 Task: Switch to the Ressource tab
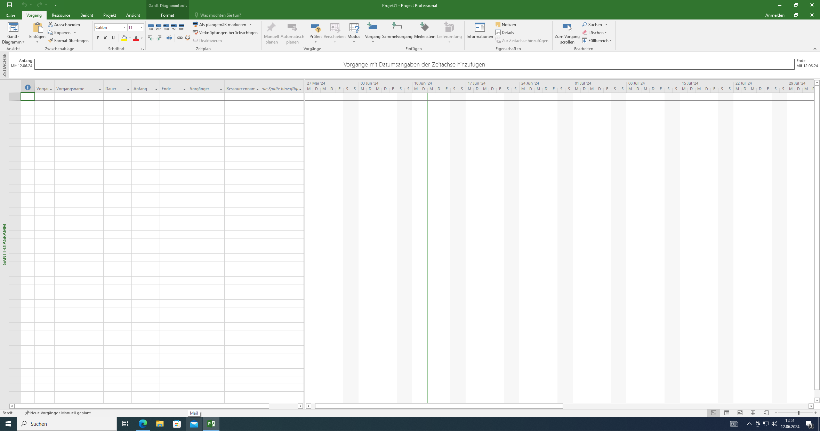tap(61, 15)
